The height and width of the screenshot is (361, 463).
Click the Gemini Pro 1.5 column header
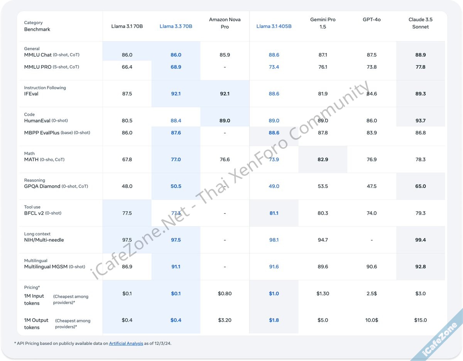point(323,23)
